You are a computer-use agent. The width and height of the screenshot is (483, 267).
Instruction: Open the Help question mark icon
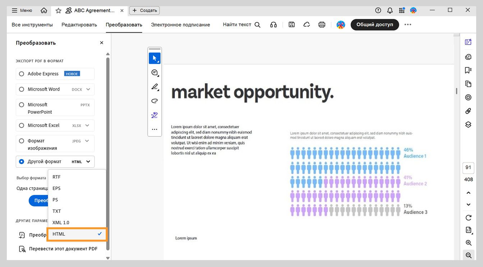tap(378, 10)
